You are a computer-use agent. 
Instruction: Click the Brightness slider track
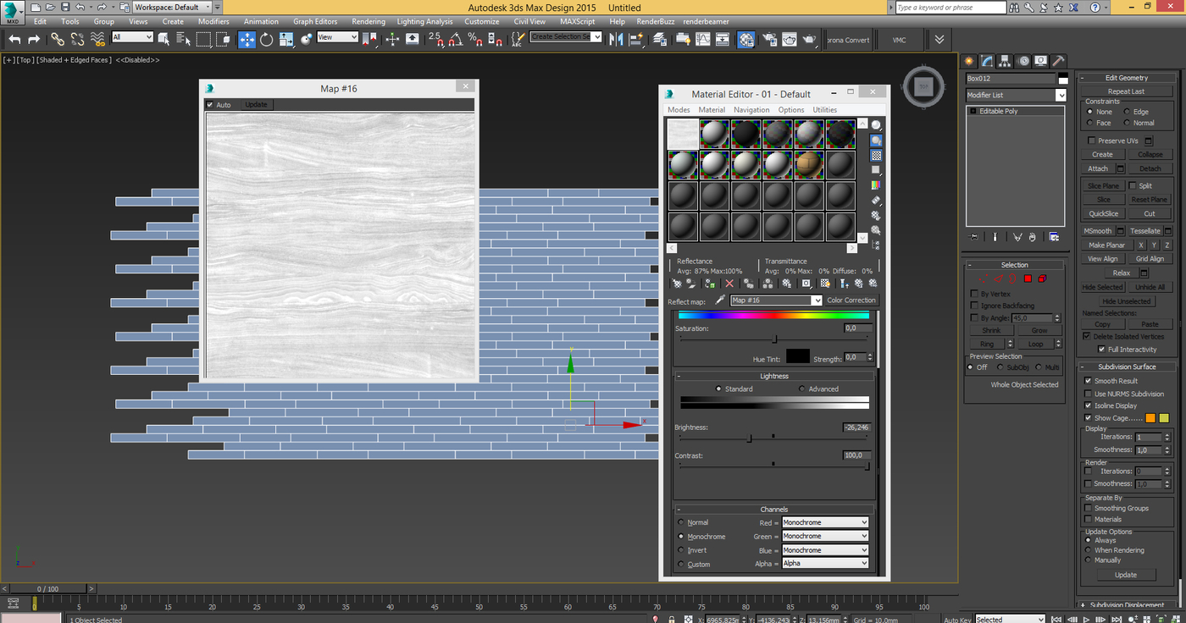pos(773,438)
